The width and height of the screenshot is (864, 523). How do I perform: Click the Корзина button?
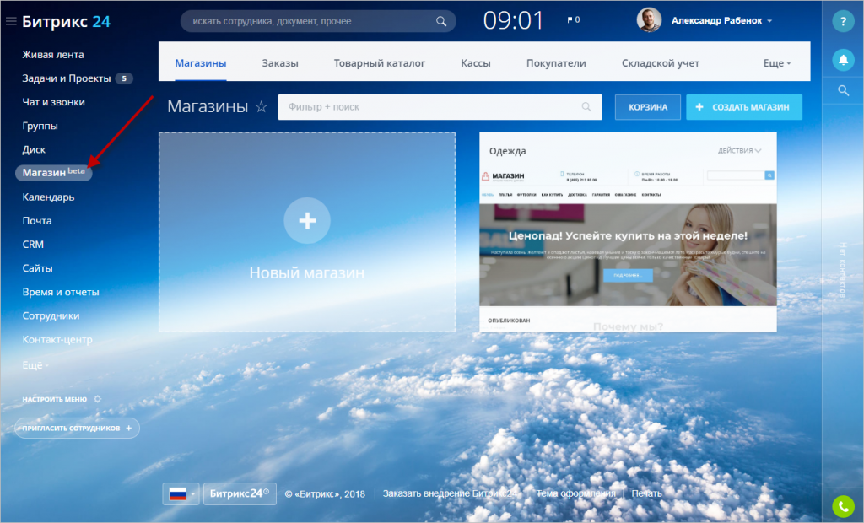click(x=648, y=107)
